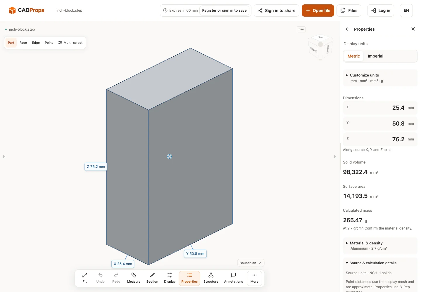Viewport: 421px width, 292px height.
Task: Click Log in
Action: (x=381, y=11)
